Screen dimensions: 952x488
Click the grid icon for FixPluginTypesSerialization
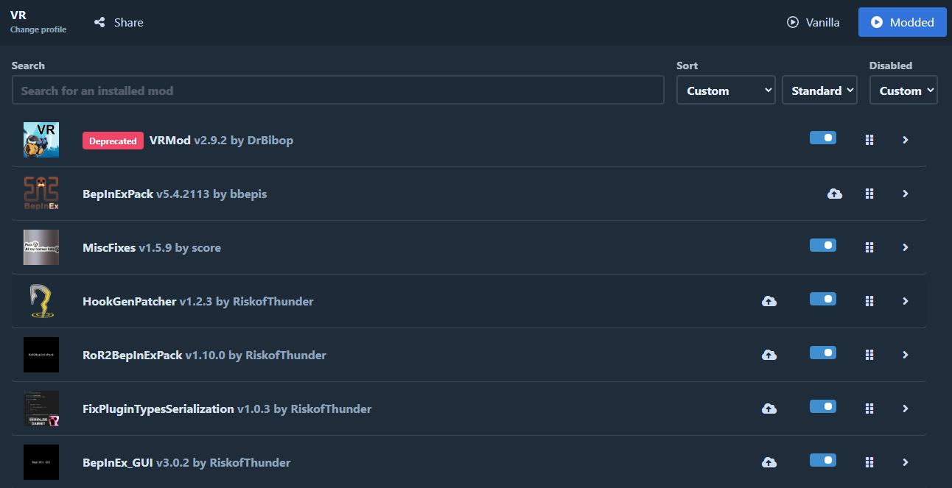point(869,409)
